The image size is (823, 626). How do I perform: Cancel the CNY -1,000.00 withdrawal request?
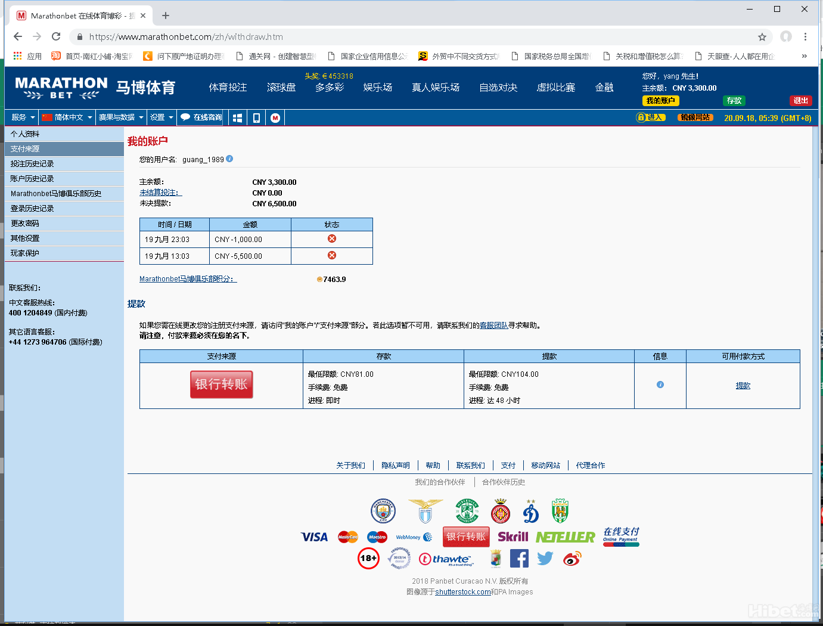click(332, 239)
